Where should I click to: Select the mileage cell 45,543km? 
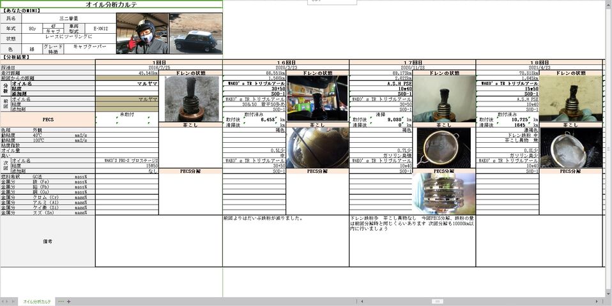point(127,73)
